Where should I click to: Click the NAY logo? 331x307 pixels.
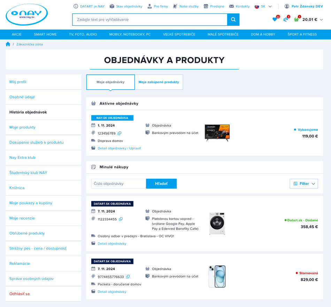[x=26, y=15]
